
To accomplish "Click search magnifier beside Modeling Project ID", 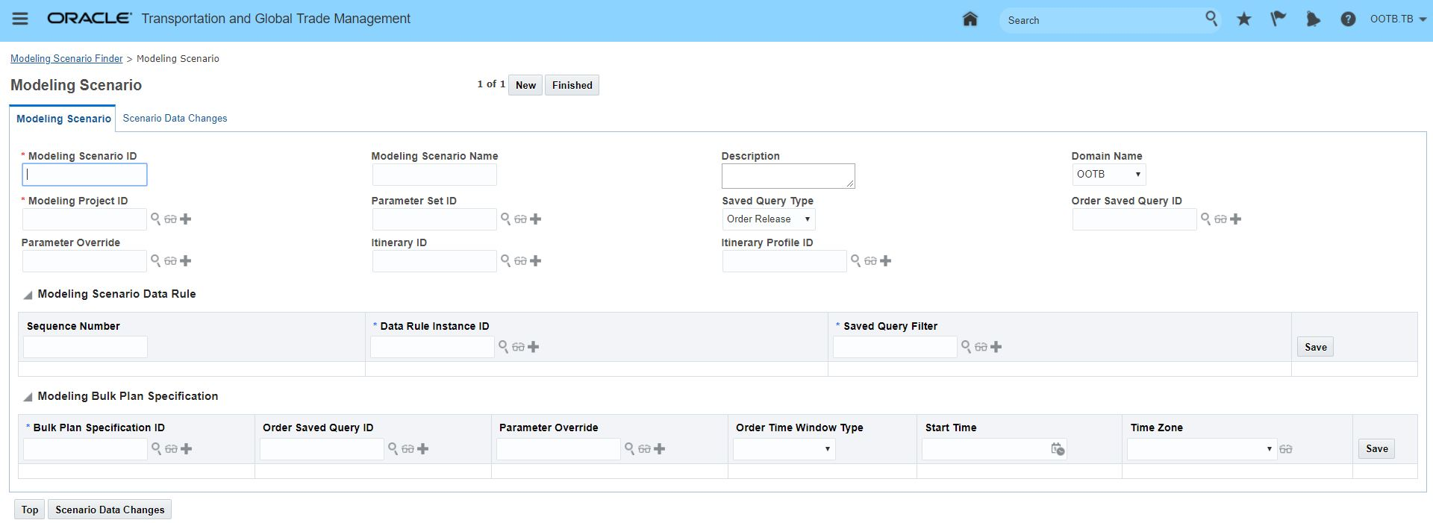I will point(155,219).
